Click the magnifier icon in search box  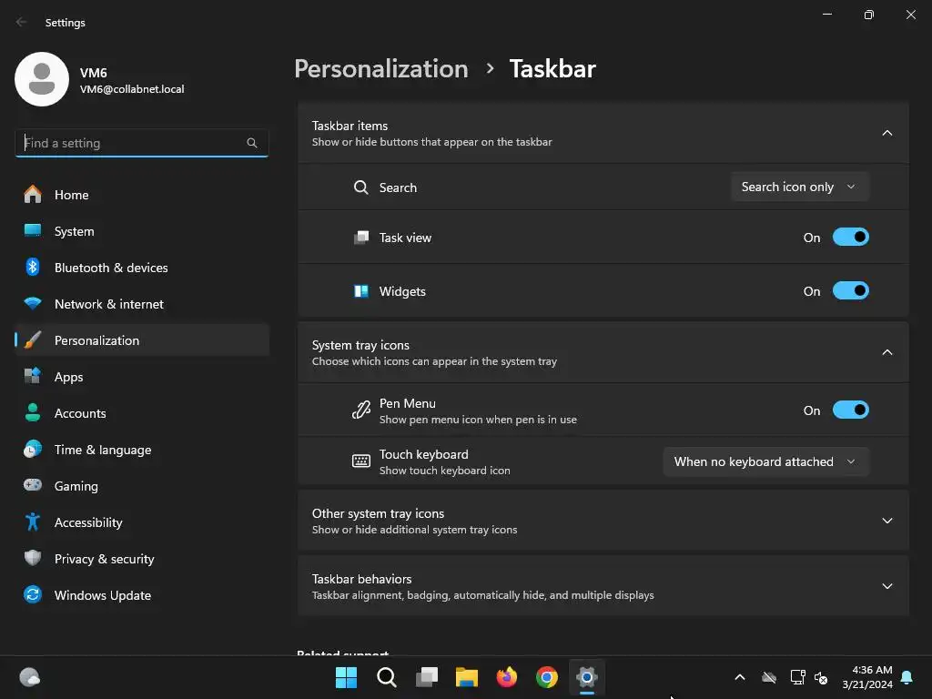pos(252,143)
